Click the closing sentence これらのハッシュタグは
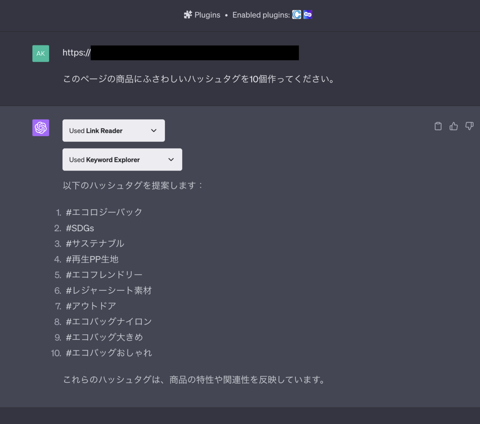The height and width of the screenshot is (424, 480). coord(194,380)
